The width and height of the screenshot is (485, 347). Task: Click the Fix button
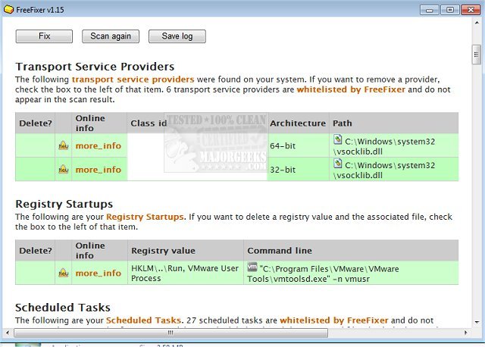tap(44, 36)
